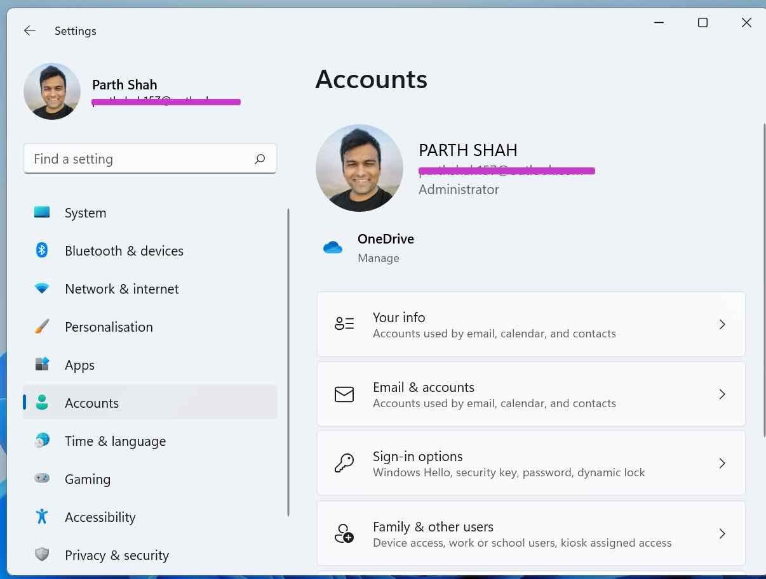Screen dimensions: 766x579
Task: Close the Settings window
Action: click(x=746, y=23)
